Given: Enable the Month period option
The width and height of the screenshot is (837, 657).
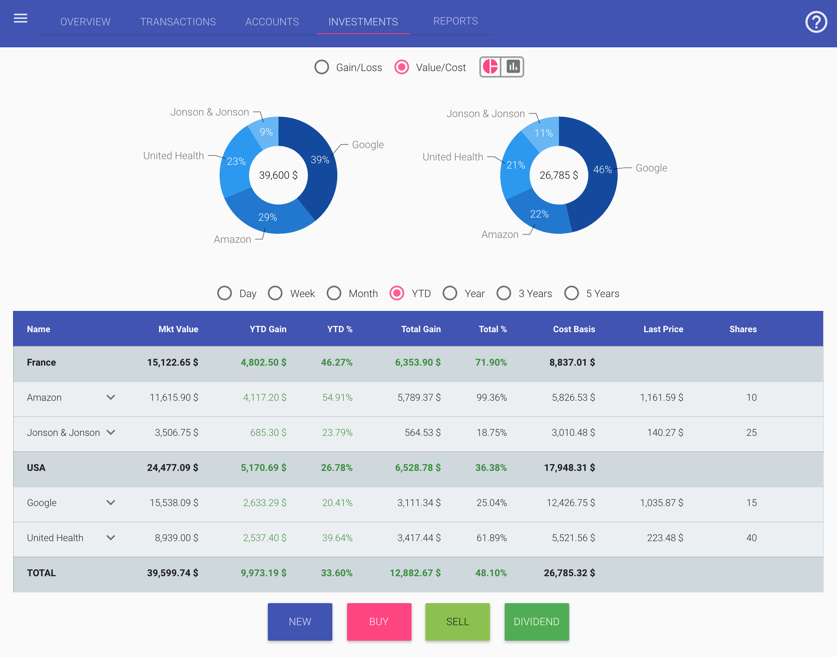Looking at the screenshot, I should pos(334,293).
